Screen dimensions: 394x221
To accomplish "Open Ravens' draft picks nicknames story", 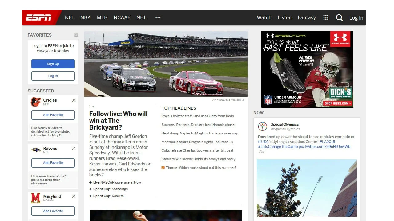I will (49, 180).
